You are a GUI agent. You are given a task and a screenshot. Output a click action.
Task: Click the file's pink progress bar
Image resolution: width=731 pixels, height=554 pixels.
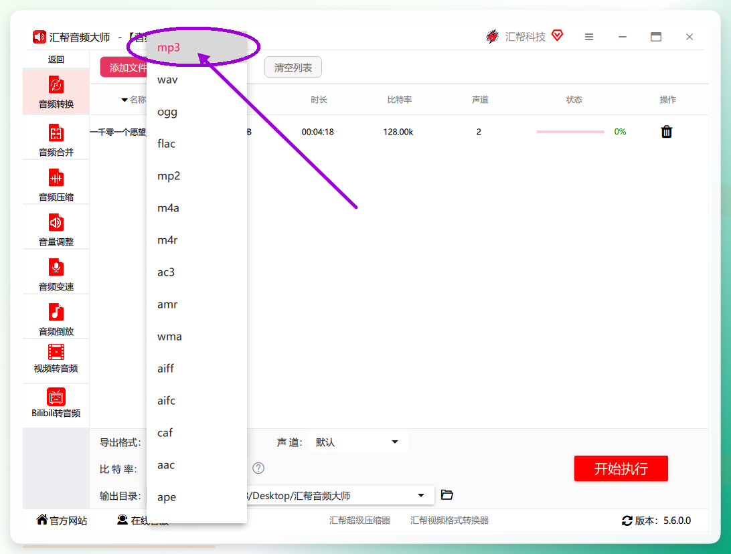570,132
